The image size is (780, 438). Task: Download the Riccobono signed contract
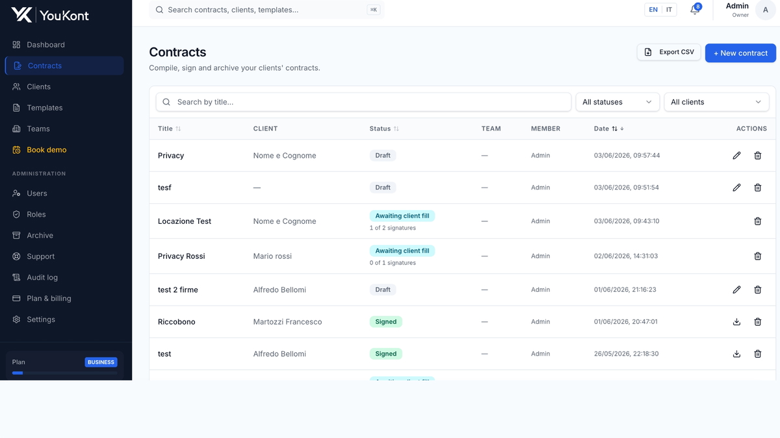[x=736, y=322]
